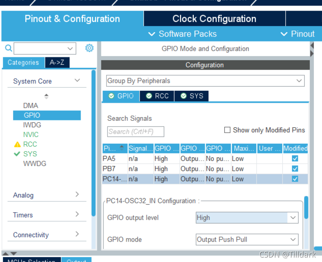Image resolution: width=322 pixels, height=262 pixels.
Task: Switch to Clock Configuration tab
Action: point(214,19)
